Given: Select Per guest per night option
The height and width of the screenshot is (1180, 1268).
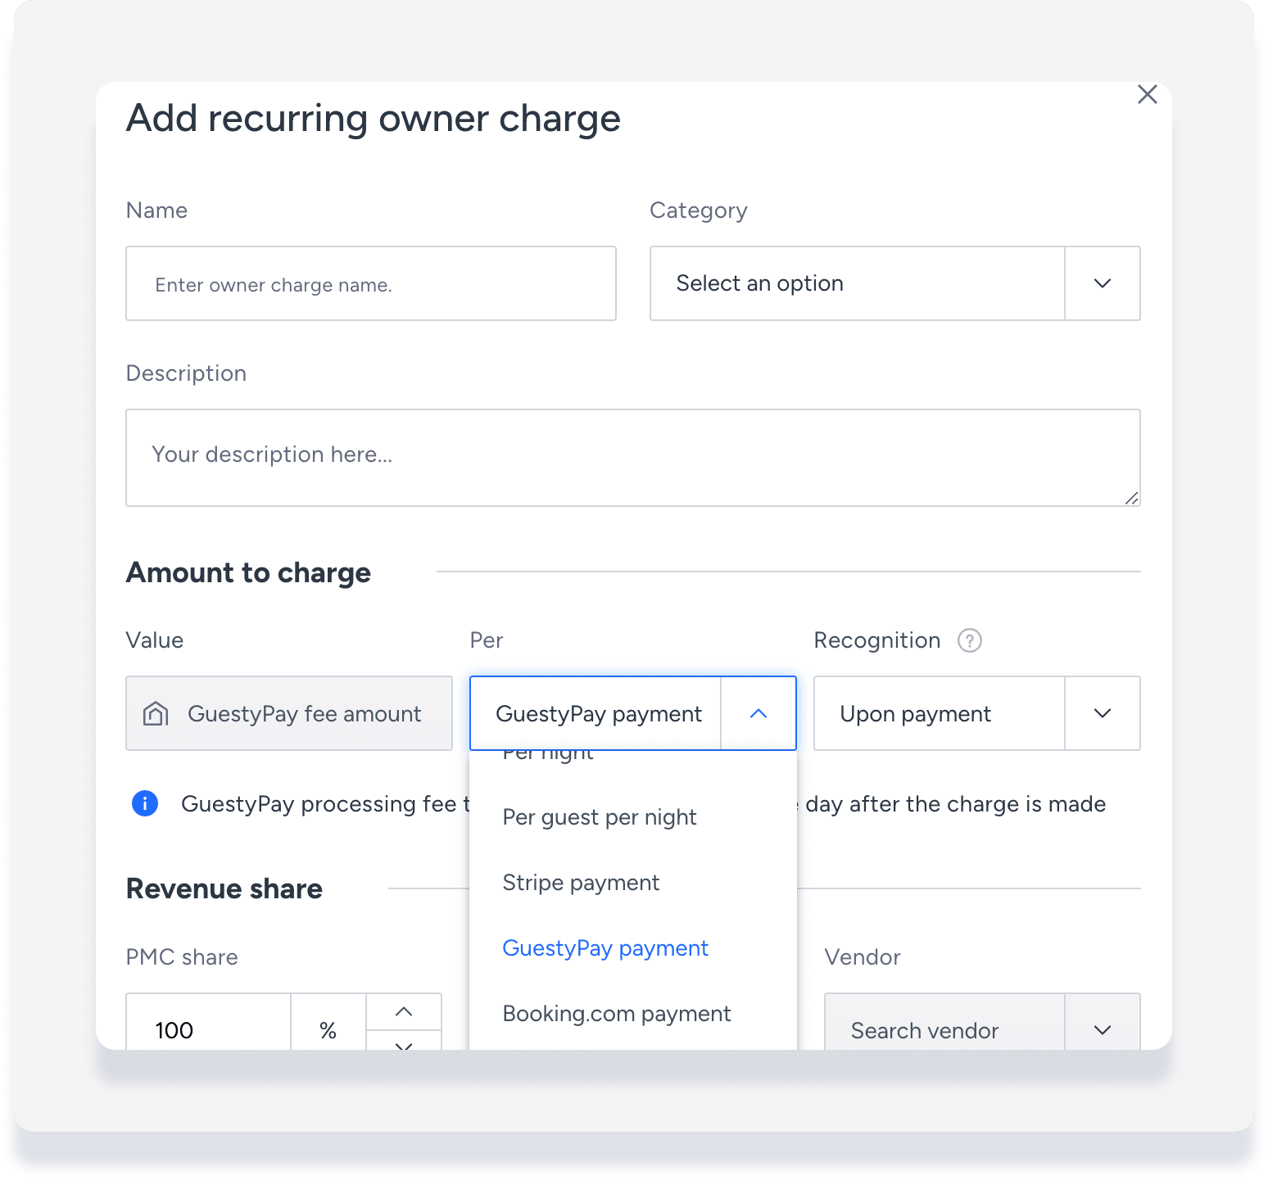Looking at the screenshot, I should point(633,817).
